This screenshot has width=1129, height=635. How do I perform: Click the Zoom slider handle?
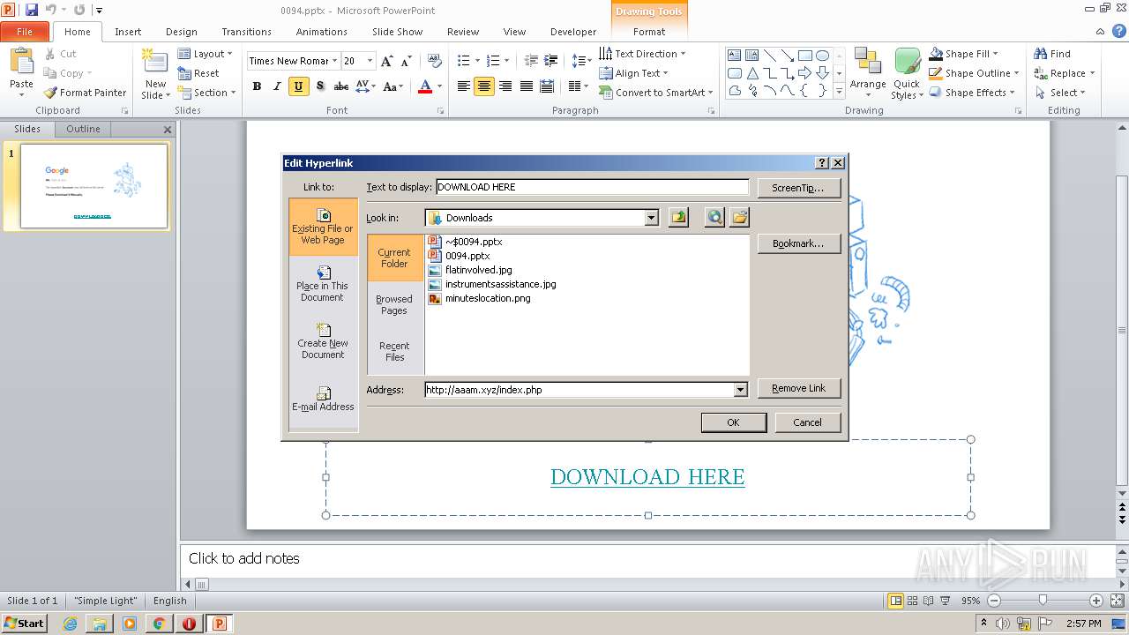click(x=1043, y=601)
